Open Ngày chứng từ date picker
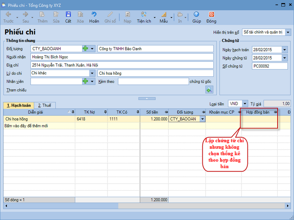 pyautogui.click(x=284, y=58)
